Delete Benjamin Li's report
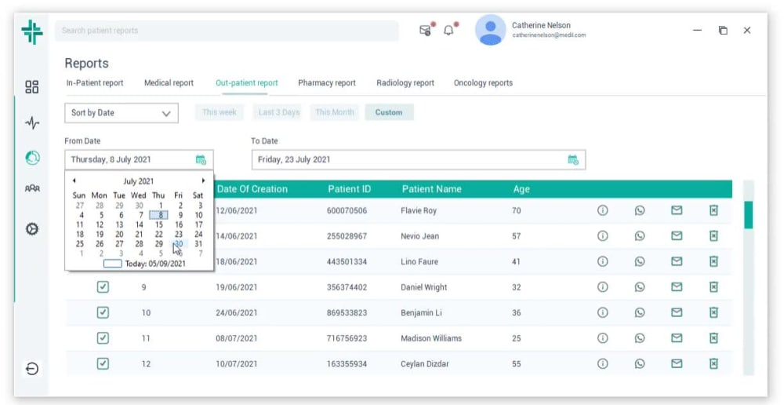The image size is (784, 405). coord(713,312)
